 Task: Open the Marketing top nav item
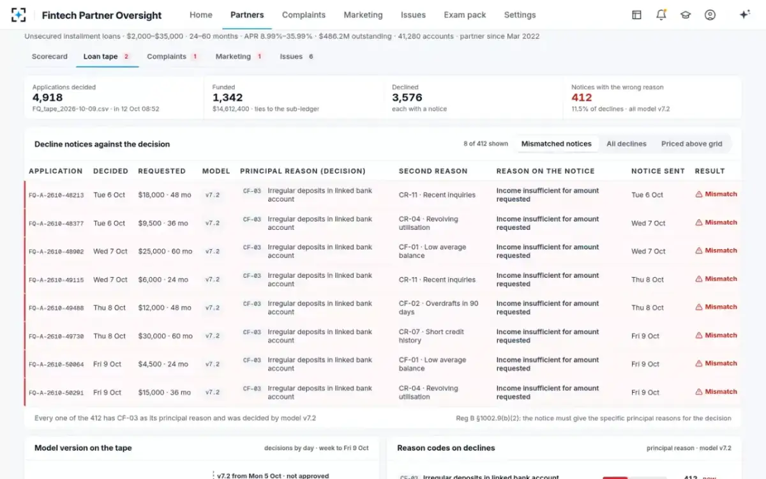click(x=363, y=15)
